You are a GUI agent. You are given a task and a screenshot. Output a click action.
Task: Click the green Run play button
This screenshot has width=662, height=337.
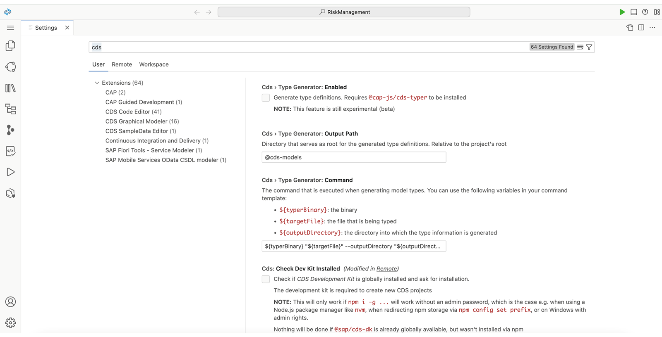coord(622,12)
